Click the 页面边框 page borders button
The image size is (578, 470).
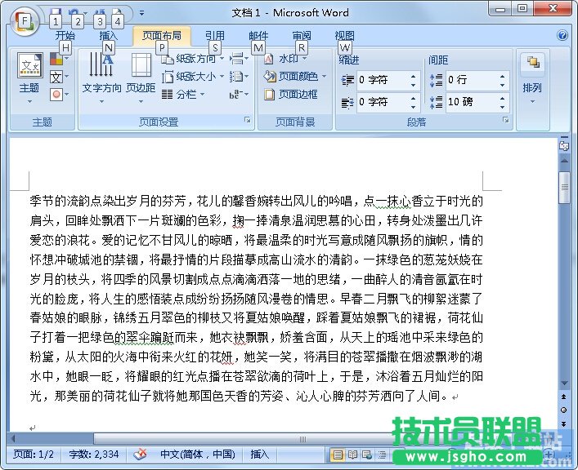[x=291, y=94]
